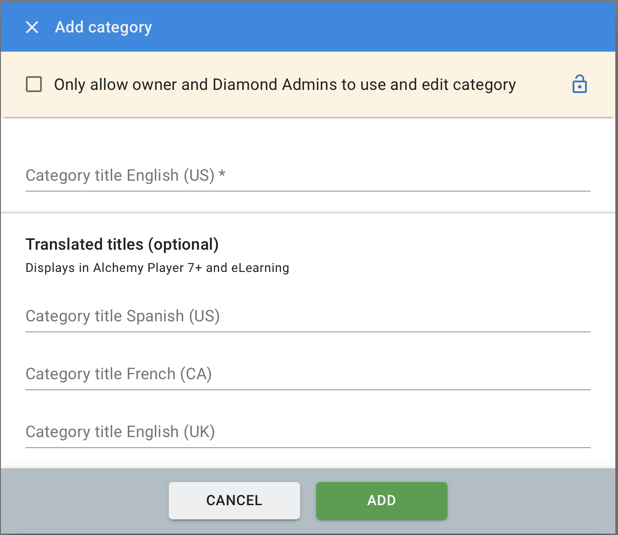This screenshot has width=618, height=535.
Task: Focus the Category title English (UK) field
Action: (308, 432)
